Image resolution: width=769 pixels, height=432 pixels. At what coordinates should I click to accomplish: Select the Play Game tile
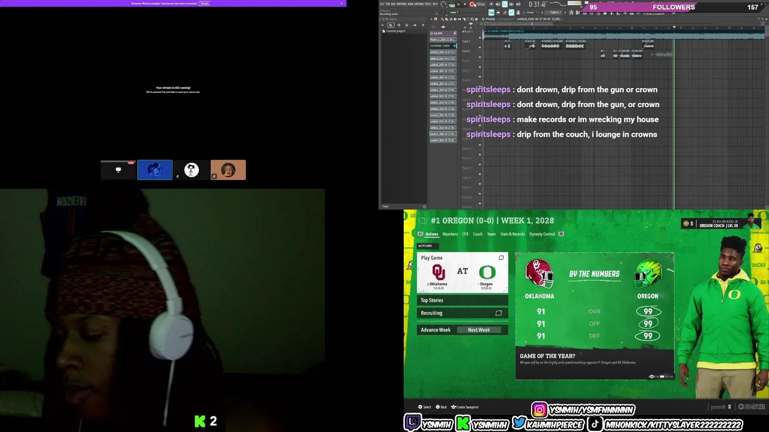(x=463, y=272)
